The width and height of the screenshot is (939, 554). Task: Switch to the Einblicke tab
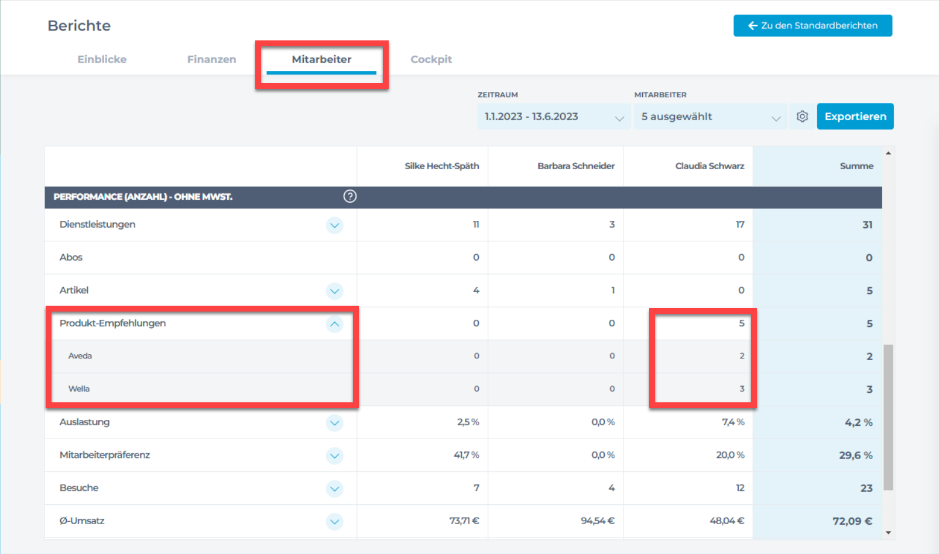(102, 59)
